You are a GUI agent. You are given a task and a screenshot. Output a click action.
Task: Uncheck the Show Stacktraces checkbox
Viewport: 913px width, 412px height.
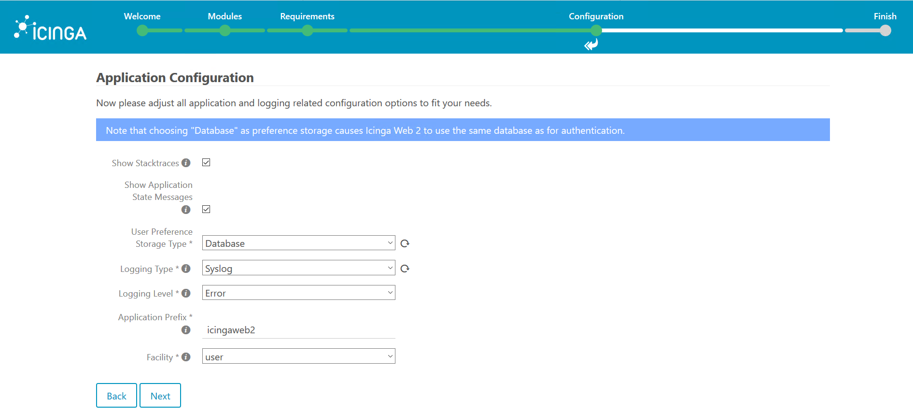[206, 162]
